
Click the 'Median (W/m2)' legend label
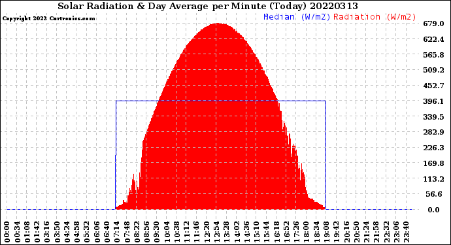[297, 17]
